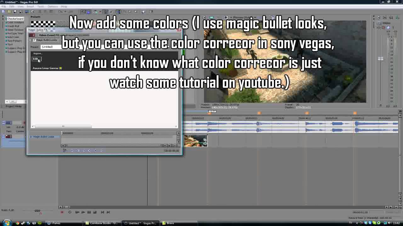Image resolution: width=403 pixels, height=226 pixels.
Task: Open the Edit menu
Action: (12, 6)
